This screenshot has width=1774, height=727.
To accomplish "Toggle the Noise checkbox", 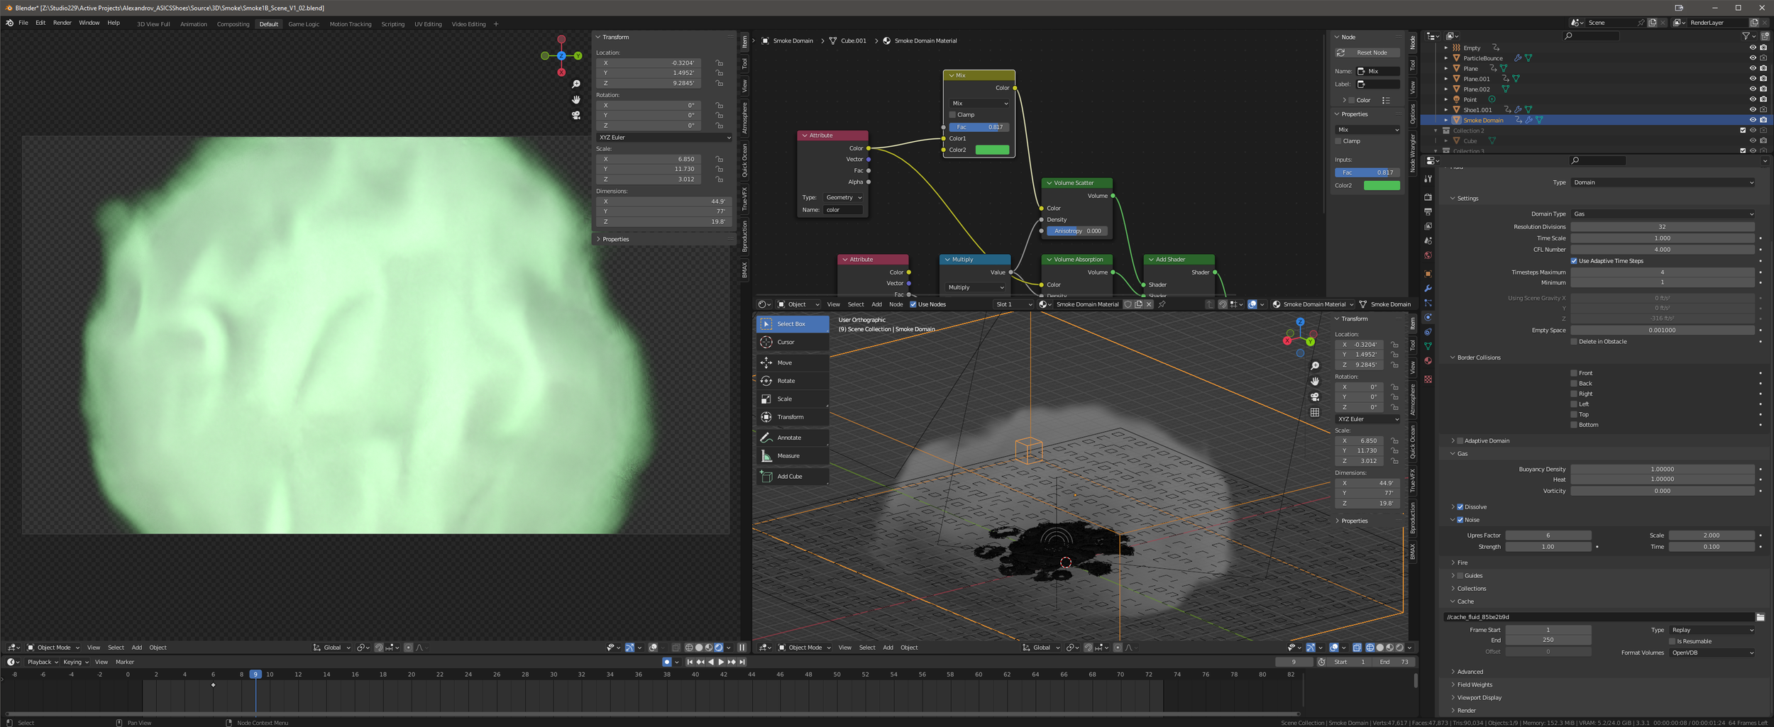I will (1460, 520).
